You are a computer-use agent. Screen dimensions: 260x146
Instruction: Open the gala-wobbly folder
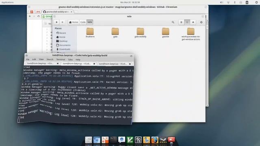141,33
